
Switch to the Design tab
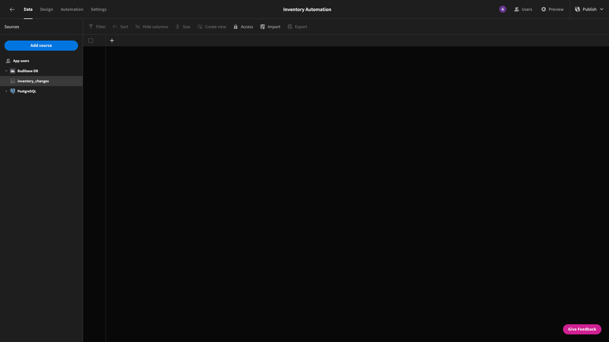pyautogui.click(x=47, y=9)
